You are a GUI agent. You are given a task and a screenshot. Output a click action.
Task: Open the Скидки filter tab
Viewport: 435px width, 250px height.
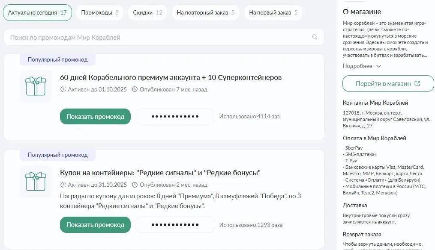pyautogui.click(x=147, y=13)
